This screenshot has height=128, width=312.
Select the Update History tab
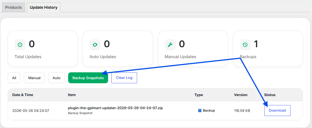point(44,8)
